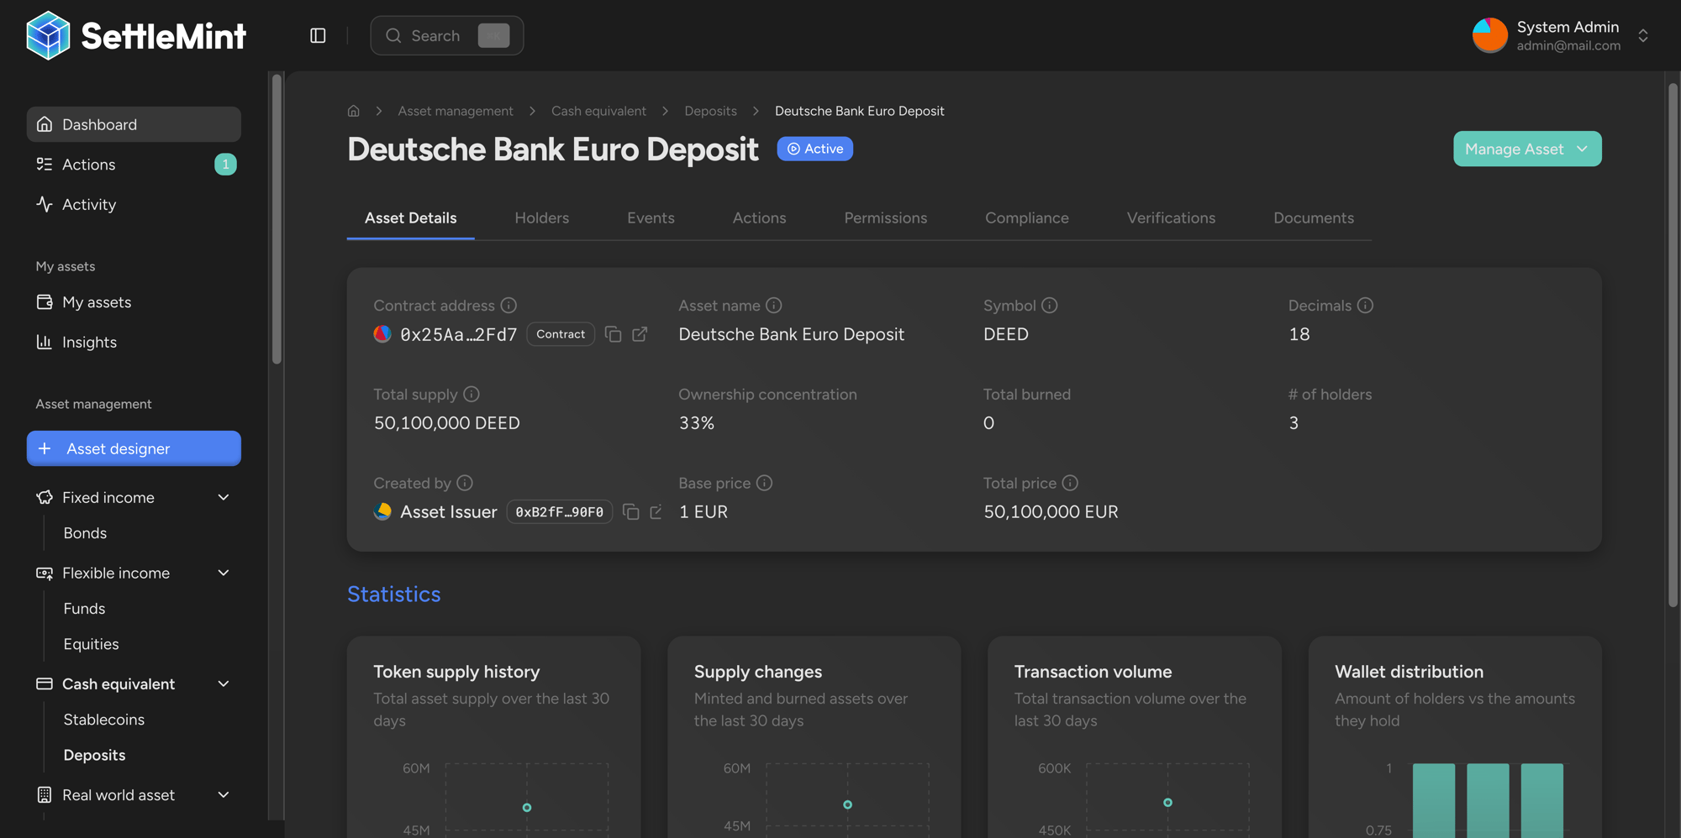
Task: Expand the Real world asset section
Action: pyautogui.click(x=223, y=794)
